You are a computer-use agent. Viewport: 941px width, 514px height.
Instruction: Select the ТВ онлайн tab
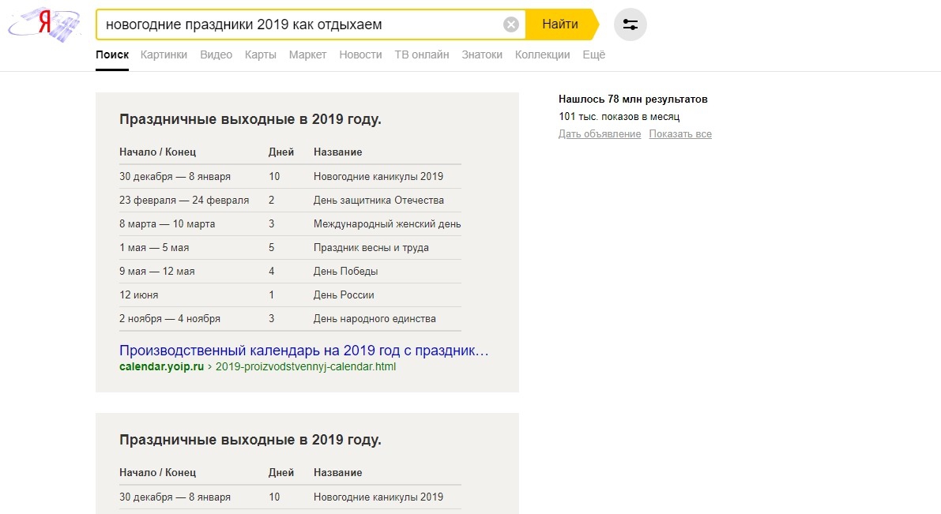[x=421, y=54]
